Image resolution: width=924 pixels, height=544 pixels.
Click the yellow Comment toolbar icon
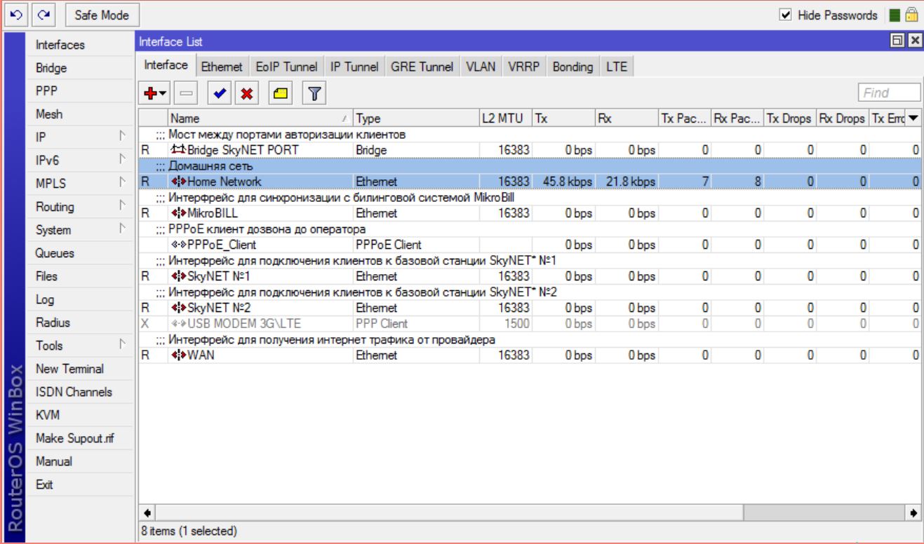tap(278, 93)
